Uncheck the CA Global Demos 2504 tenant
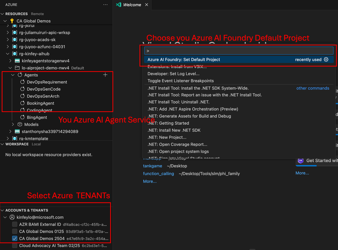Image resolution: width=338 pixels, height=250 pixels. click(x=15, y=239)
